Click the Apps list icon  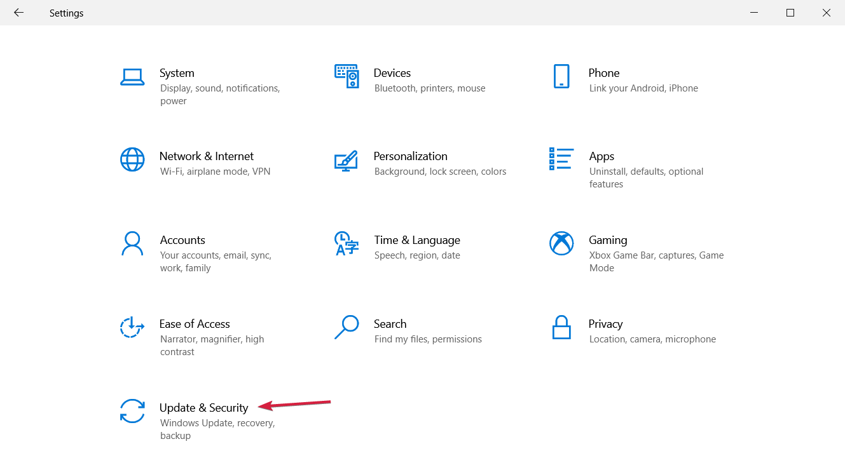click(561, 159)
